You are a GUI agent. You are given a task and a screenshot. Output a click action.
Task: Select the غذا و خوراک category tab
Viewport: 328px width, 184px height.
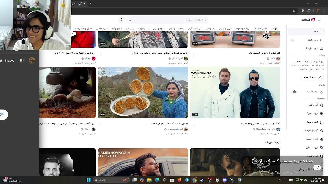[x=143, y=28]
